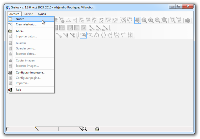This screenshot has width=200, height=139.
Task: Click Importar datos... menu entry
Action: click(31, 36)
